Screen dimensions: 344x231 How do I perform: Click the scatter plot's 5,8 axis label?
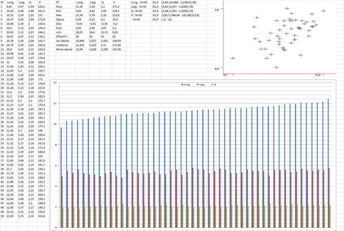point(218,9)
